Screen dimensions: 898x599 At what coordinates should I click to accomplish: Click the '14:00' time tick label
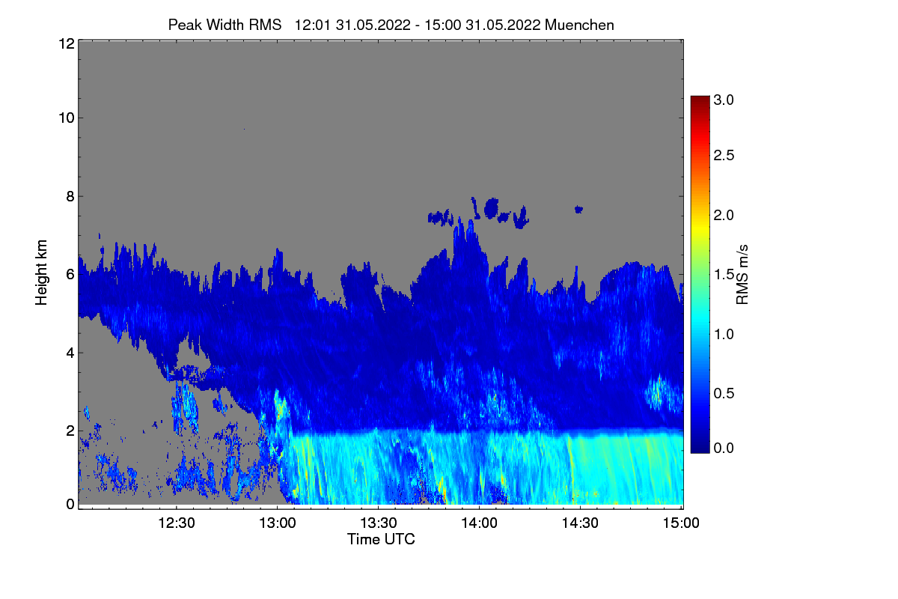(x=480, y=523)
